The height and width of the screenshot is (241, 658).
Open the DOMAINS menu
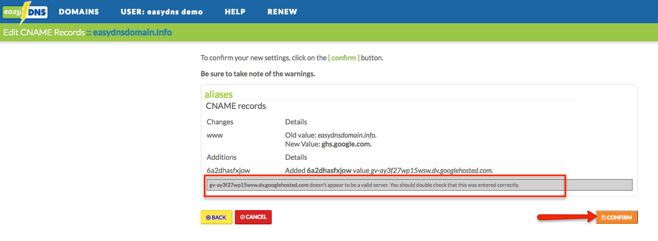79,12
